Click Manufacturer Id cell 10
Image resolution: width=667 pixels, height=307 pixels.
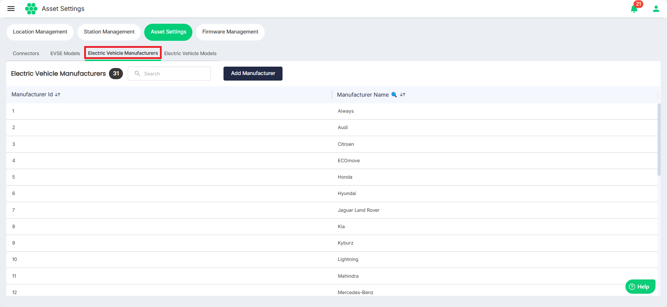15,260
